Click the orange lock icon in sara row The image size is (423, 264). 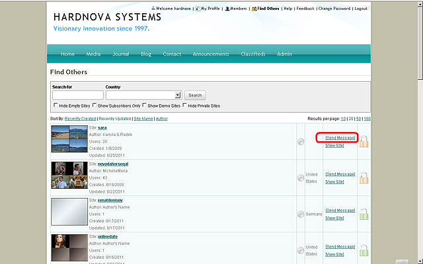click(x=364, y=141)
